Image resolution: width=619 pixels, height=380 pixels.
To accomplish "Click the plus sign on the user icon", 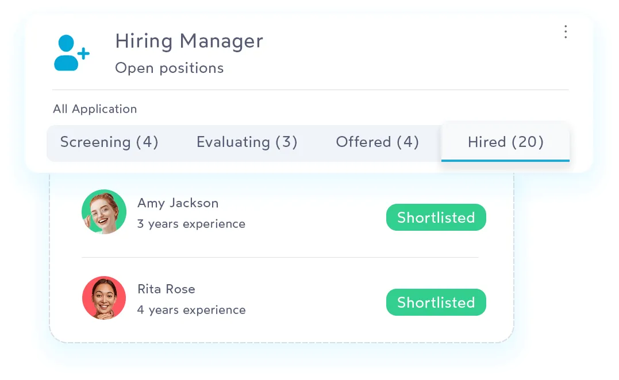I will point(84,54).
